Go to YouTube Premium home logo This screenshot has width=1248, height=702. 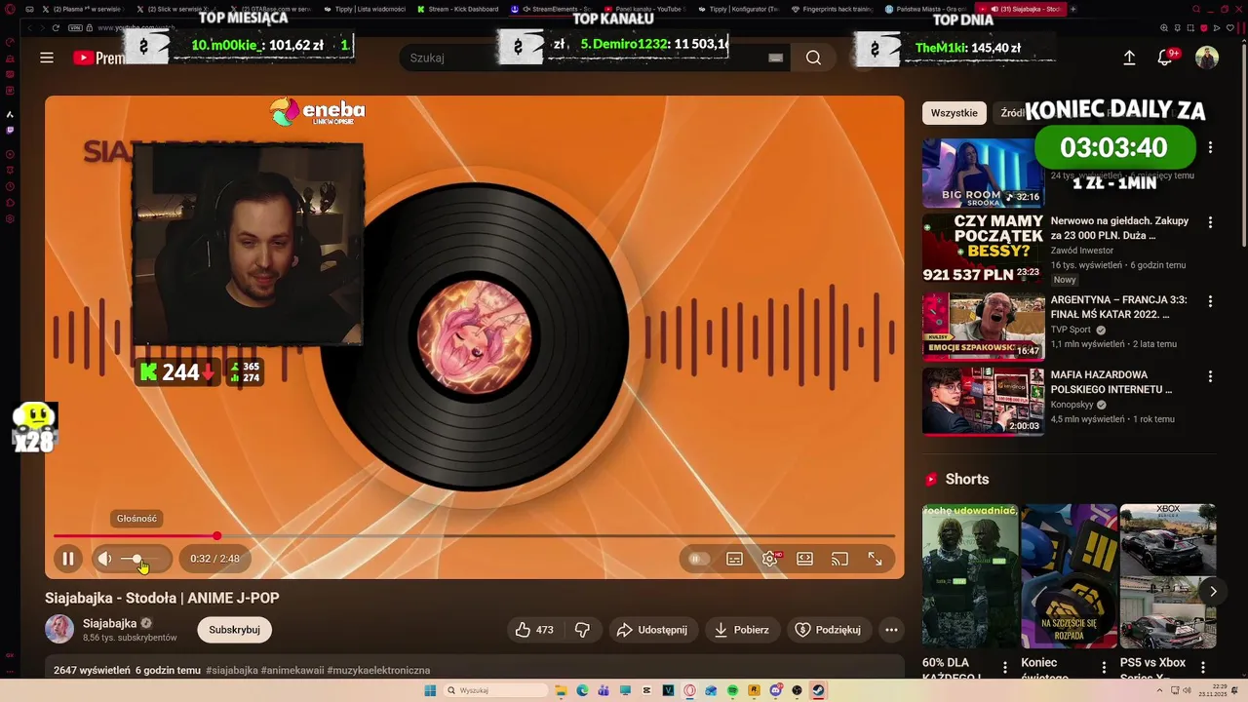click(x=98, y=58)
